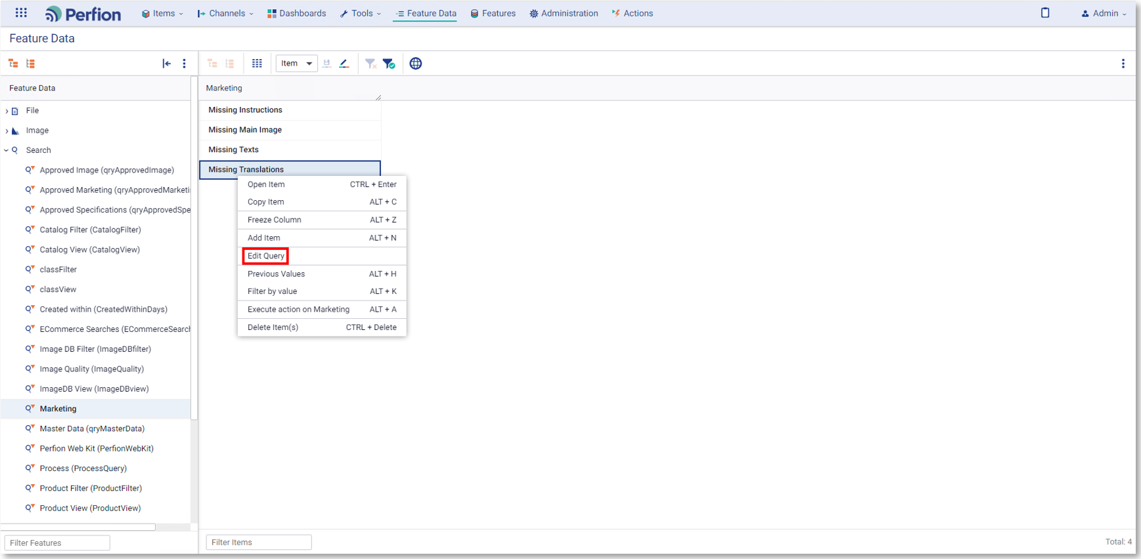
Task: Select Catalog View (CatalogView)
Action: tap(89, 249)
